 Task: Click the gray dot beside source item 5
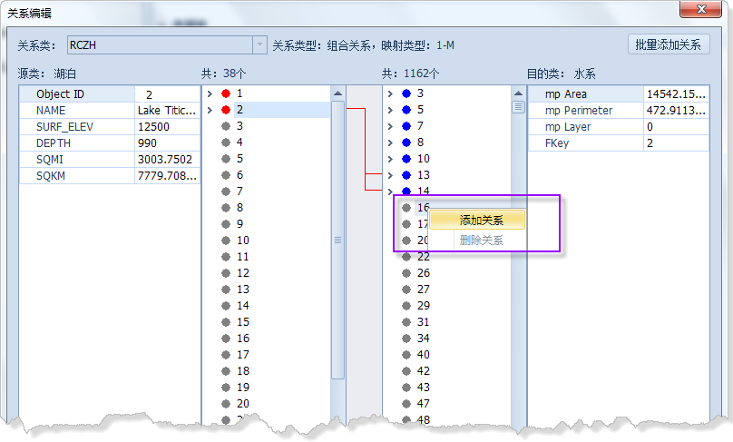point(226,159)
